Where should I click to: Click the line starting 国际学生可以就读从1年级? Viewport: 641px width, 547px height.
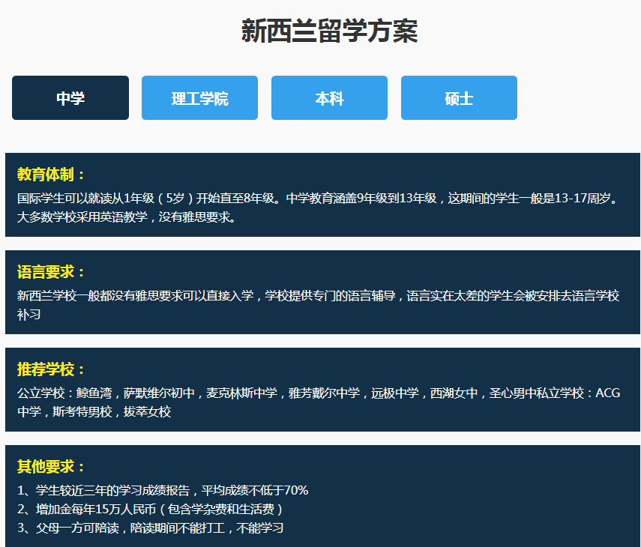point(318,199)
